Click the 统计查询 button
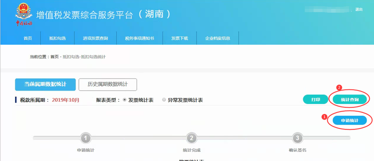This screenshot has height=161, width=374. [x=350, y=100]
